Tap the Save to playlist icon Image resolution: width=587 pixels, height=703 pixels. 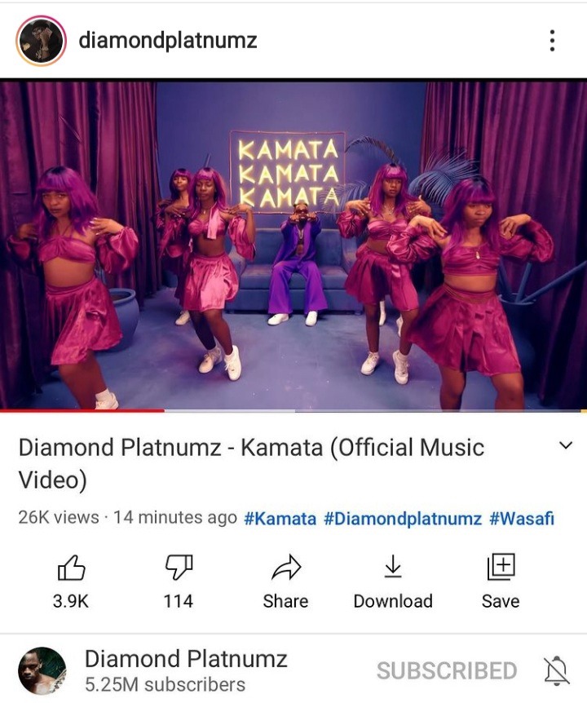tap(501, 567)
